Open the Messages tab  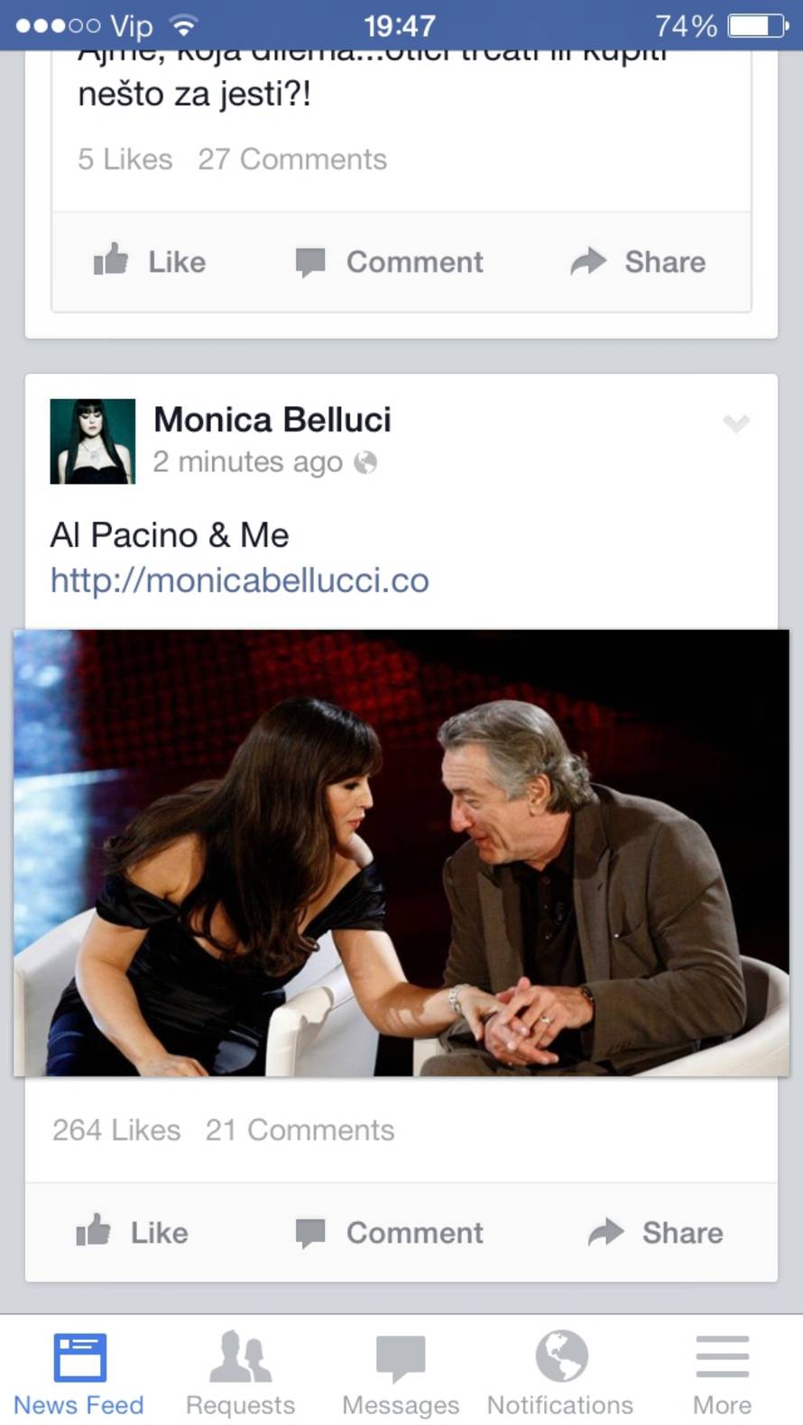[401, 1373]
